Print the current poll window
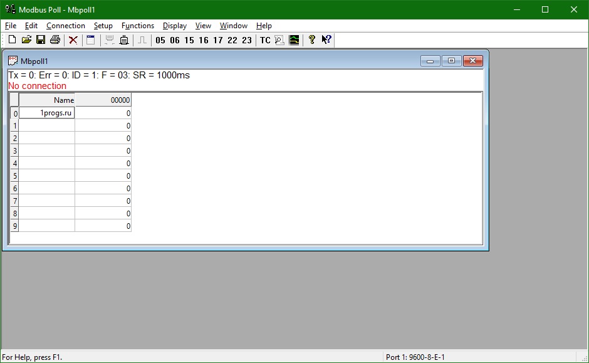 55,39
